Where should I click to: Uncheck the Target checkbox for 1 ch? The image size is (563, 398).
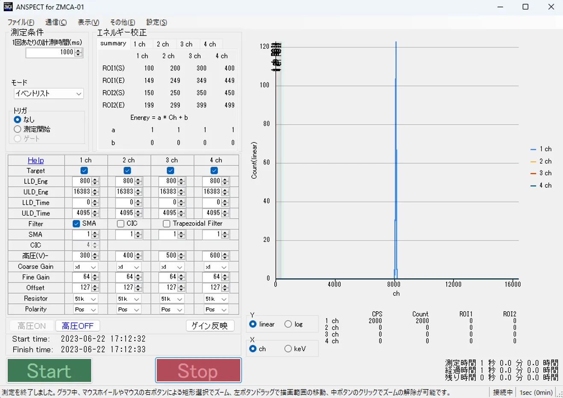coord(84,171)
